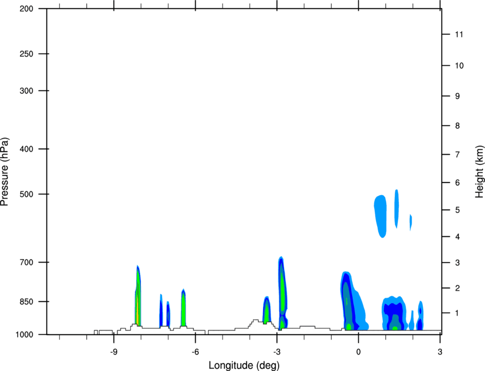Image resolution: width=485 pixels, height=371 pixels.
Task: Select the 200 pressure tick label
Action: (26, 9)
